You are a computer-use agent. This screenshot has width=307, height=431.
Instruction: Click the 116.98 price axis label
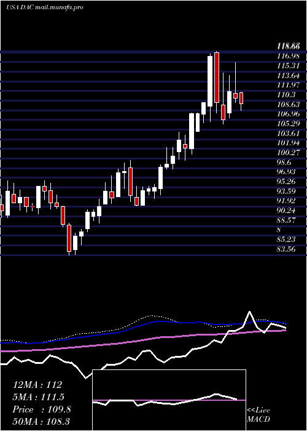pos(289,56)
